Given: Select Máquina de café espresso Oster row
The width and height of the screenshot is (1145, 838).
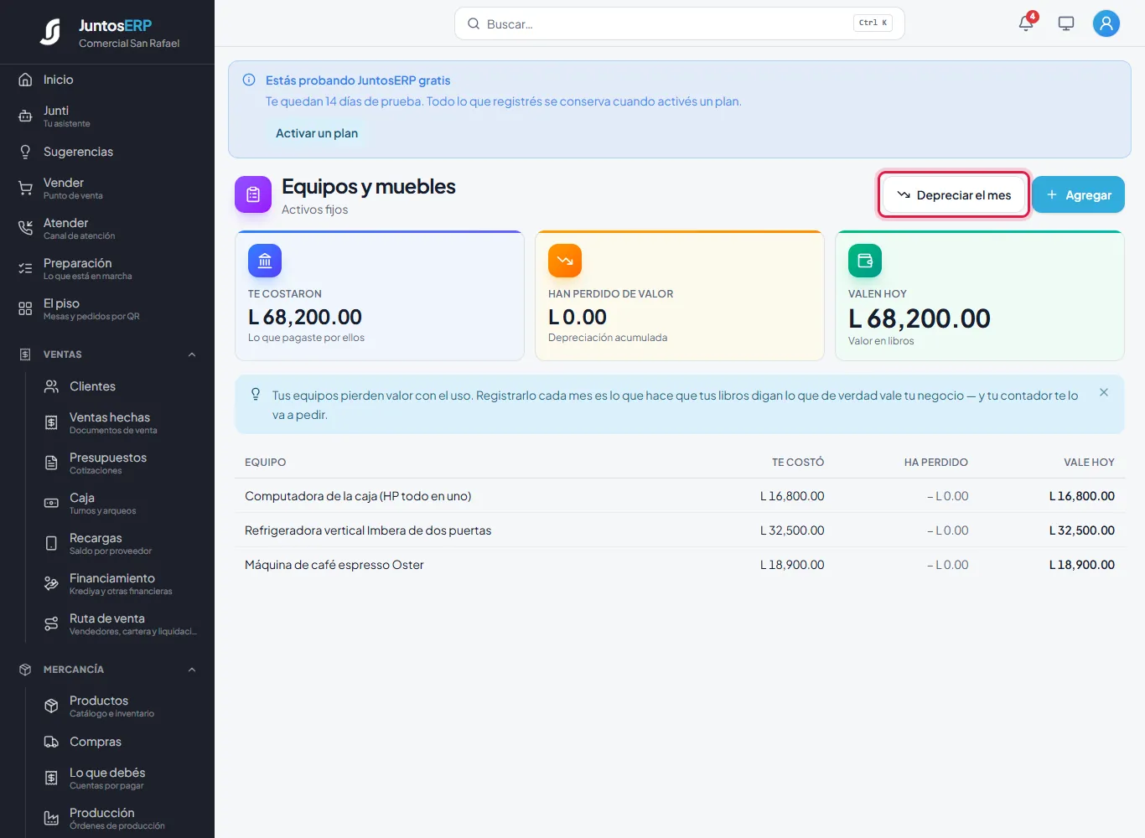Looking at the screenshot, I should [680, 565].
